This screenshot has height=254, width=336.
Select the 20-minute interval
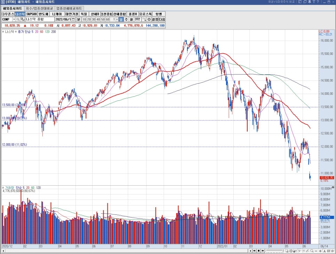click(89, 19)
